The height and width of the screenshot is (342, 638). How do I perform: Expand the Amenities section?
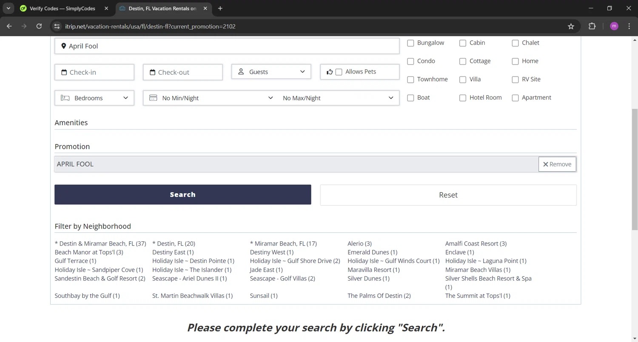[x=71, y=123]
